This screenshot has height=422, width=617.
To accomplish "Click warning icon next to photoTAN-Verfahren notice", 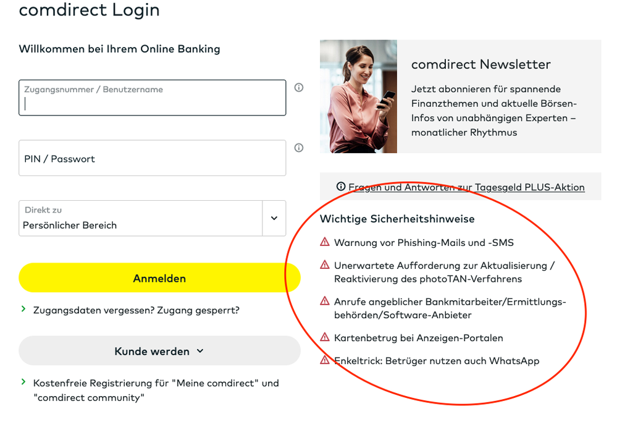I will (325, 264).
